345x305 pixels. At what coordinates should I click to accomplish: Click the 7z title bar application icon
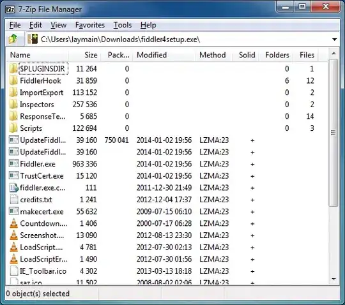point(10,10)
